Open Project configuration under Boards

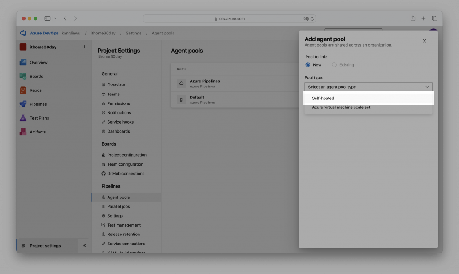pos(126,155)
